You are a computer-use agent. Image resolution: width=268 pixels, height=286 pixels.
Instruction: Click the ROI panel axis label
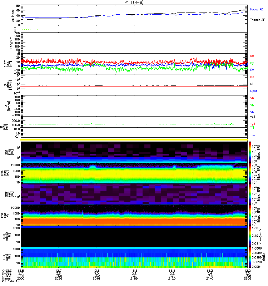pyautogui.click(x=15, y=29)
